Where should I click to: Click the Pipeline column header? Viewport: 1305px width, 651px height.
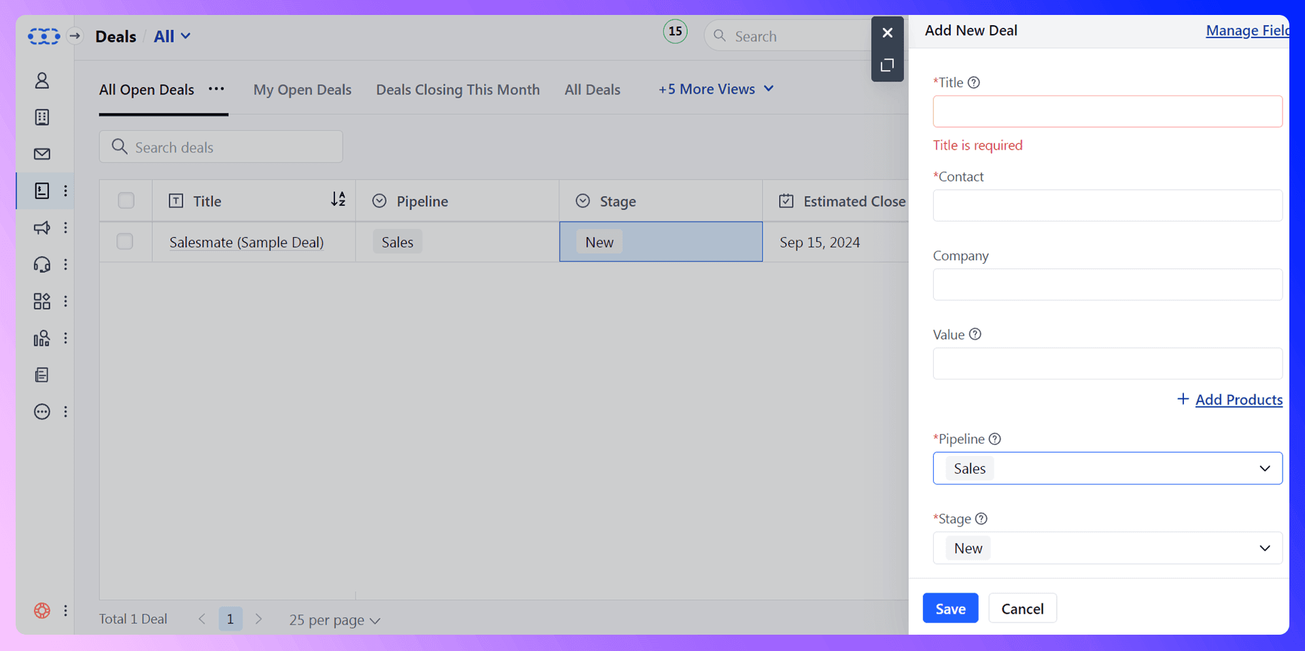click(457, 201)
